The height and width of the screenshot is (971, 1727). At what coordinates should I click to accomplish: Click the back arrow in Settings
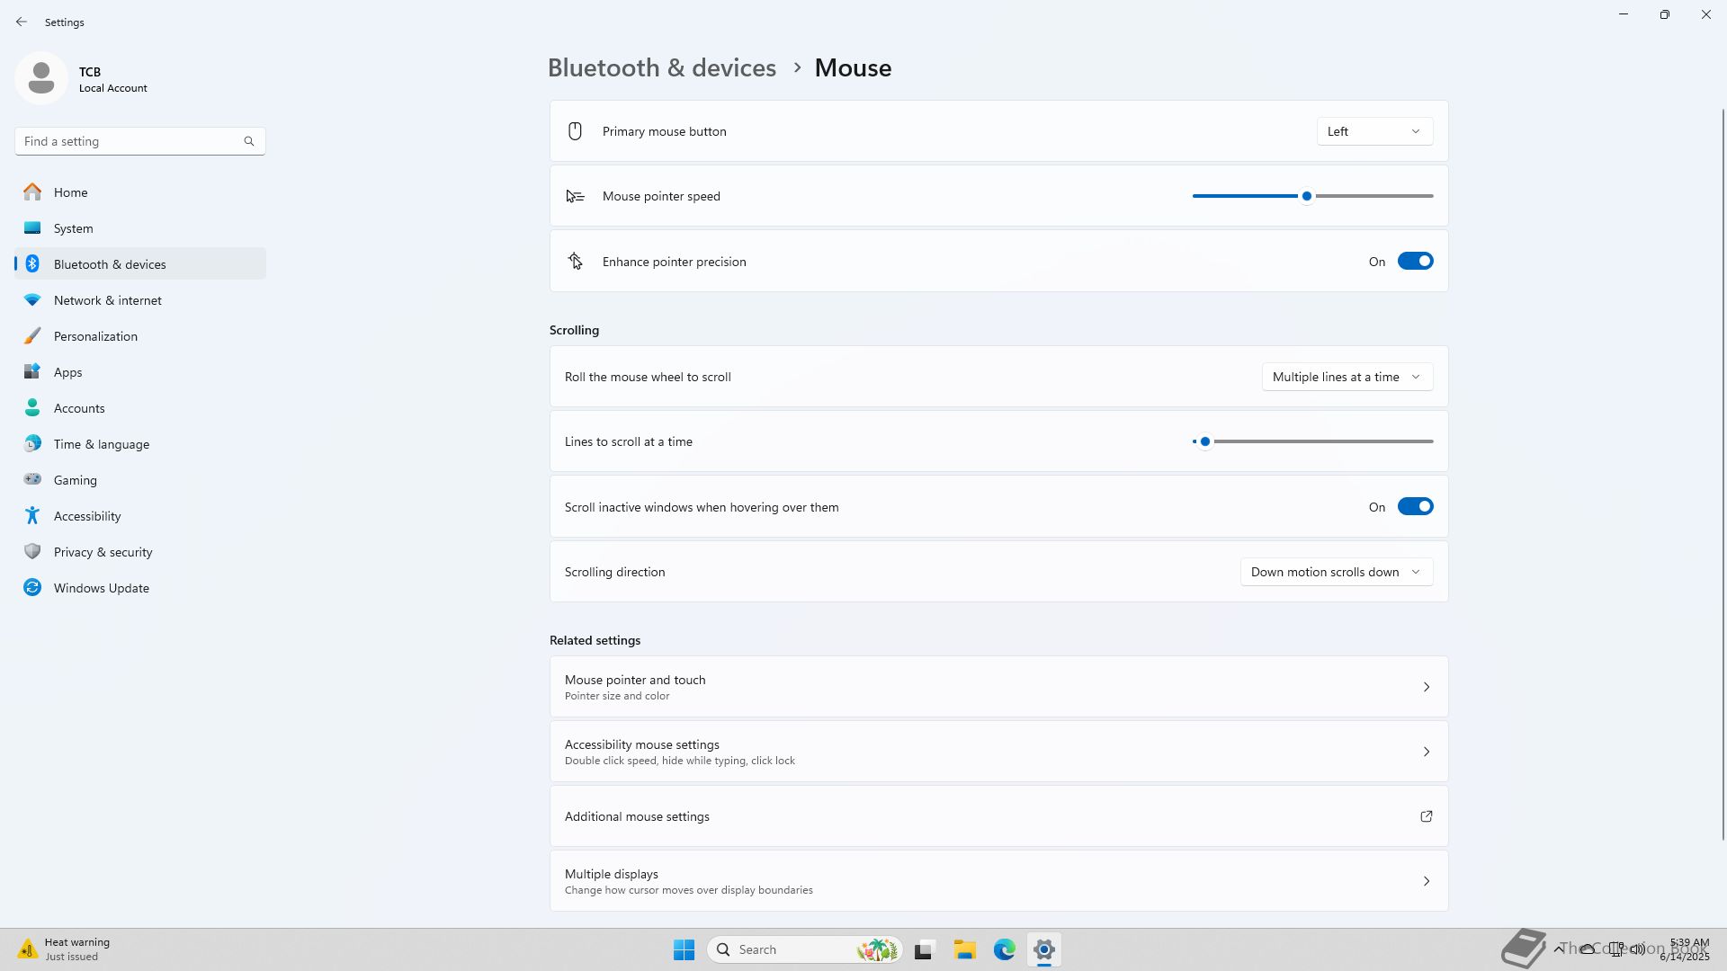point(22,22)
